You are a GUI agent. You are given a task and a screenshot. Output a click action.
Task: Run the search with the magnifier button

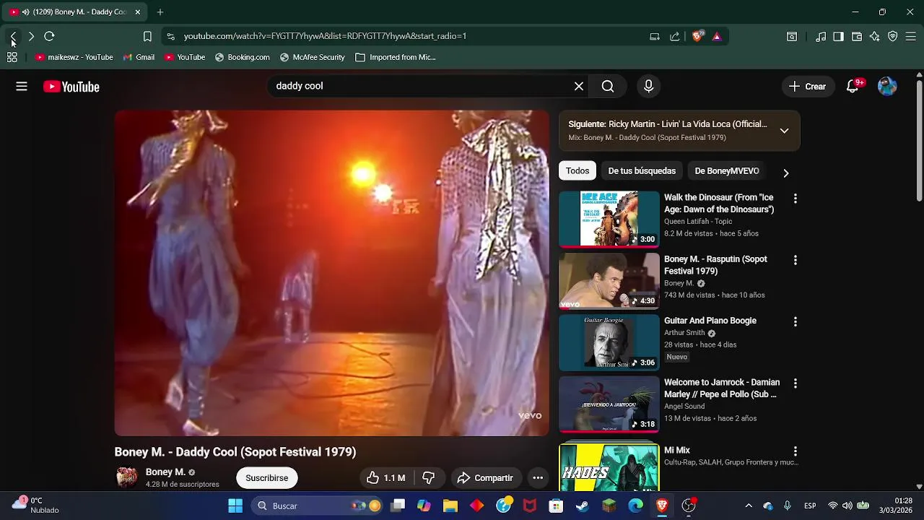coord(608,87)
